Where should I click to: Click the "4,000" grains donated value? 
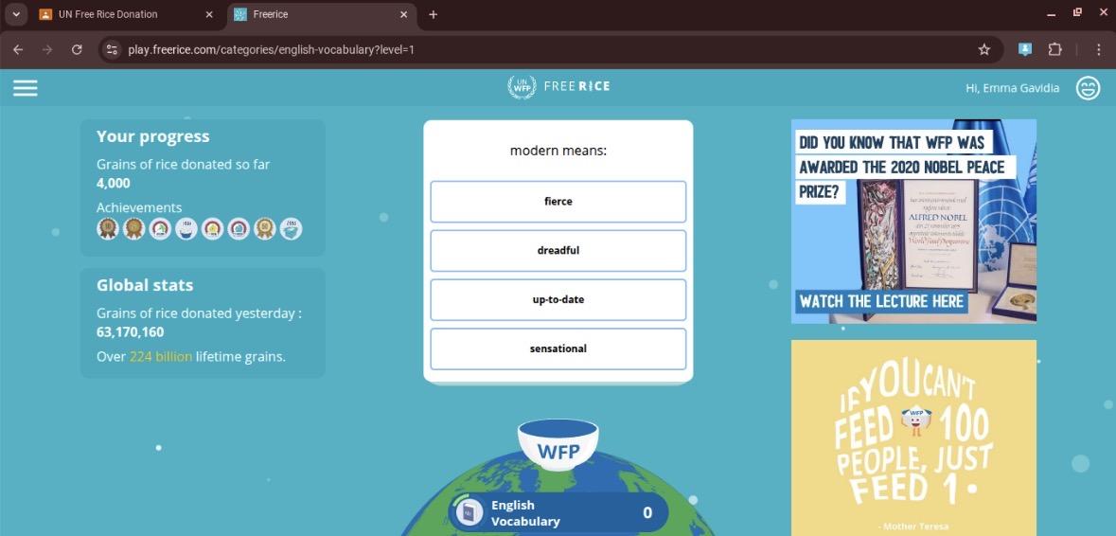(x=114, y=183)
